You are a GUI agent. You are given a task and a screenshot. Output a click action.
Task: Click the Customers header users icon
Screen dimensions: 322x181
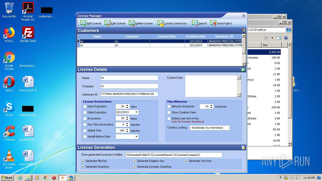coord(243,30)
